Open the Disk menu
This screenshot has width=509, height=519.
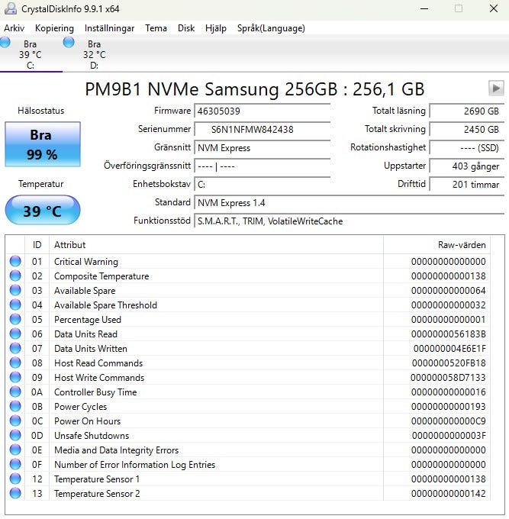click(186, 28)
